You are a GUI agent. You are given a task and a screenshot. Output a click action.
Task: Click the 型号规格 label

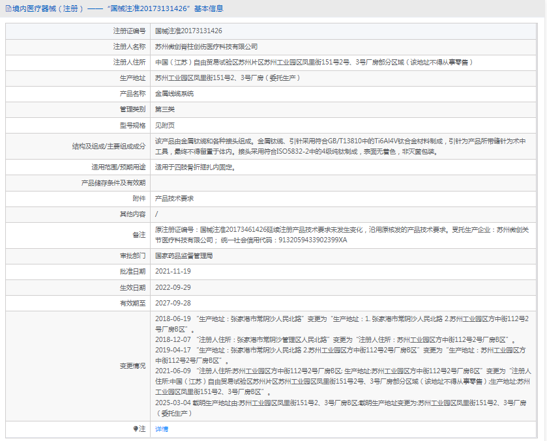coord(132,126)
